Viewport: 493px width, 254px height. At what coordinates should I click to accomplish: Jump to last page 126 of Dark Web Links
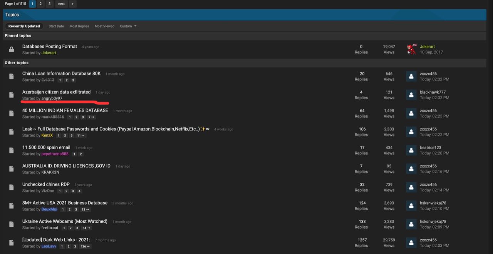pyautogui.click(x=85, y=247)
